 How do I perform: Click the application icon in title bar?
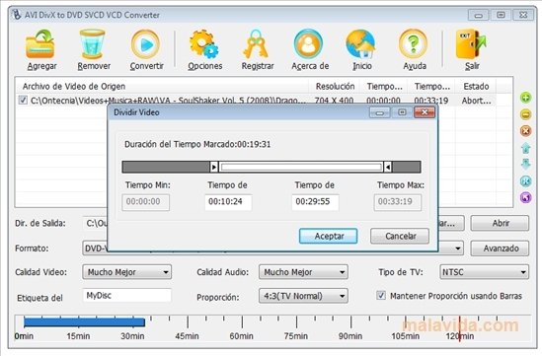16,15
